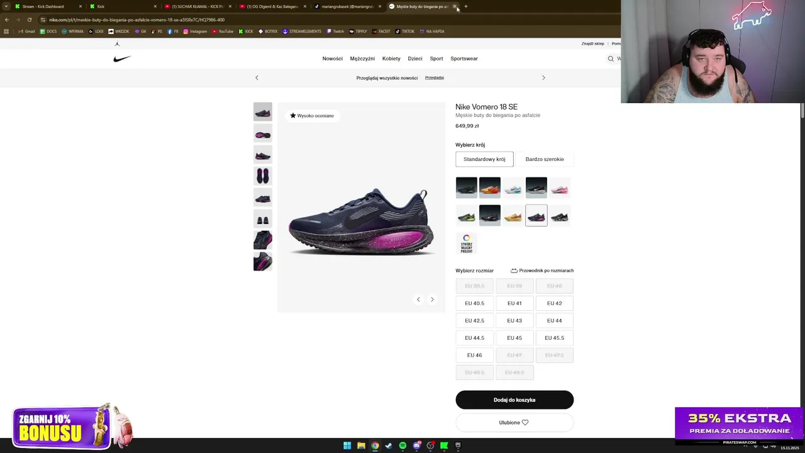Open the KICK bookmark
Image resolution: width=805 pixels, height=453 pixels.
[x=246, y=31]
